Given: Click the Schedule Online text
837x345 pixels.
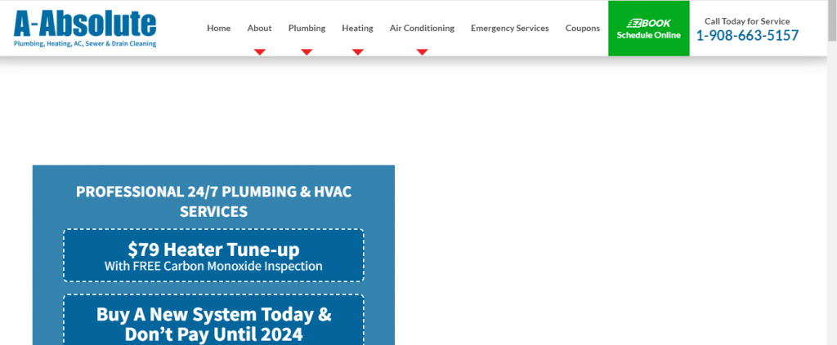Looking at the screenshot, I should (x=648, y=35).
